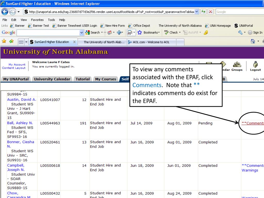
Task: Open the Banner link in the Links bar
Action: [17, 26]
